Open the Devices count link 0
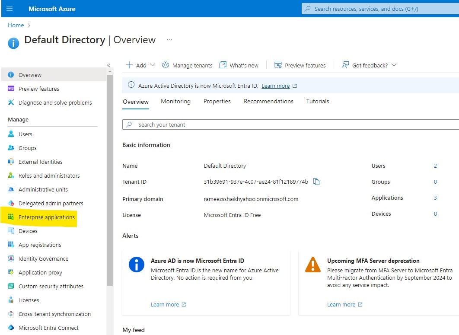This screenshot has width=459, height=335. (435, 214)
